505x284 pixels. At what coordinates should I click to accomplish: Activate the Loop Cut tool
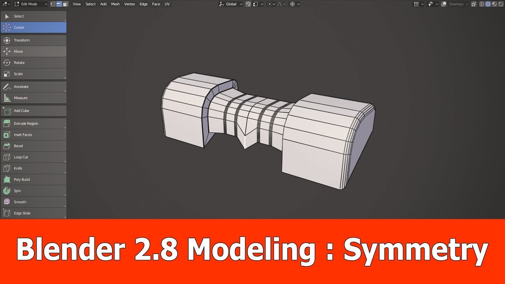(34, 157)
